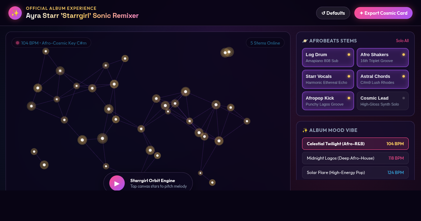This screenshot has width=421, height=221.
Task: Click 'Tap canvas stars to pitch melody' text
Action: [x=159, y=186]
